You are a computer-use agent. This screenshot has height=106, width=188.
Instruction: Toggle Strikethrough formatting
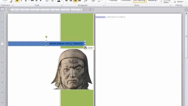32,1
